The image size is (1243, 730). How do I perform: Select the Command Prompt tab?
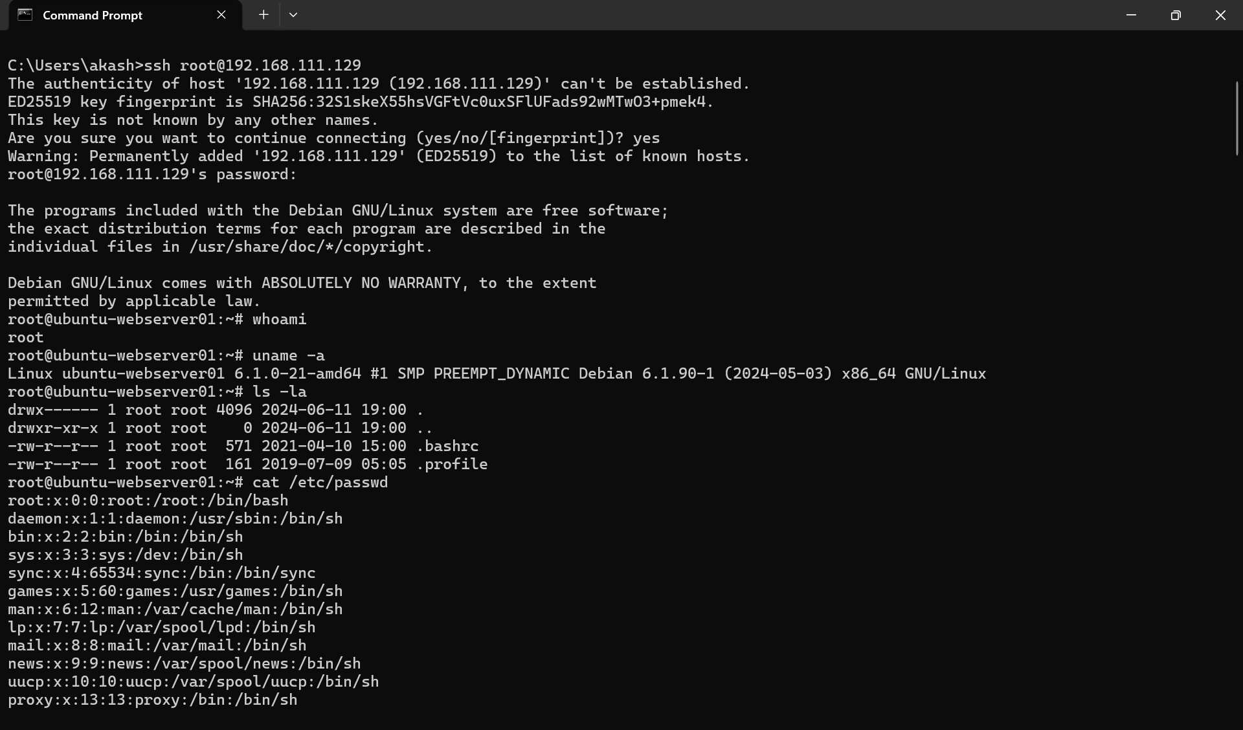click(122, 15)
